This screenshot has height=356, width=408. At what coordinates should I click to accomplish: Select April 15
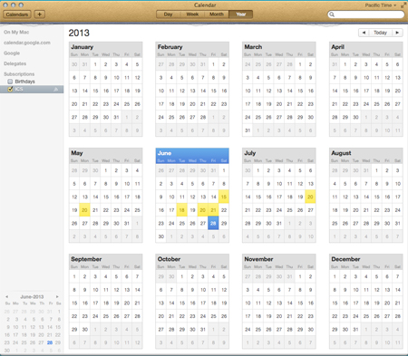tap(345, 91)
